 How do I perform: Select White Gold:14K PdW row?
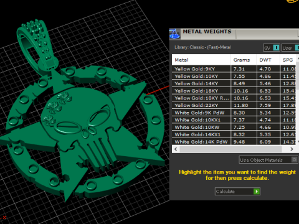[x=234, y=142]
